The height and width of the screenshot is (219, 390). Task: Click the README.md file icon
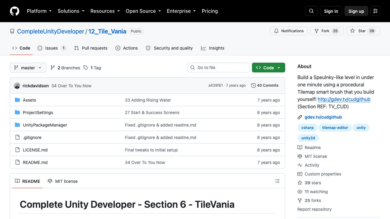(x=17, y=162)
